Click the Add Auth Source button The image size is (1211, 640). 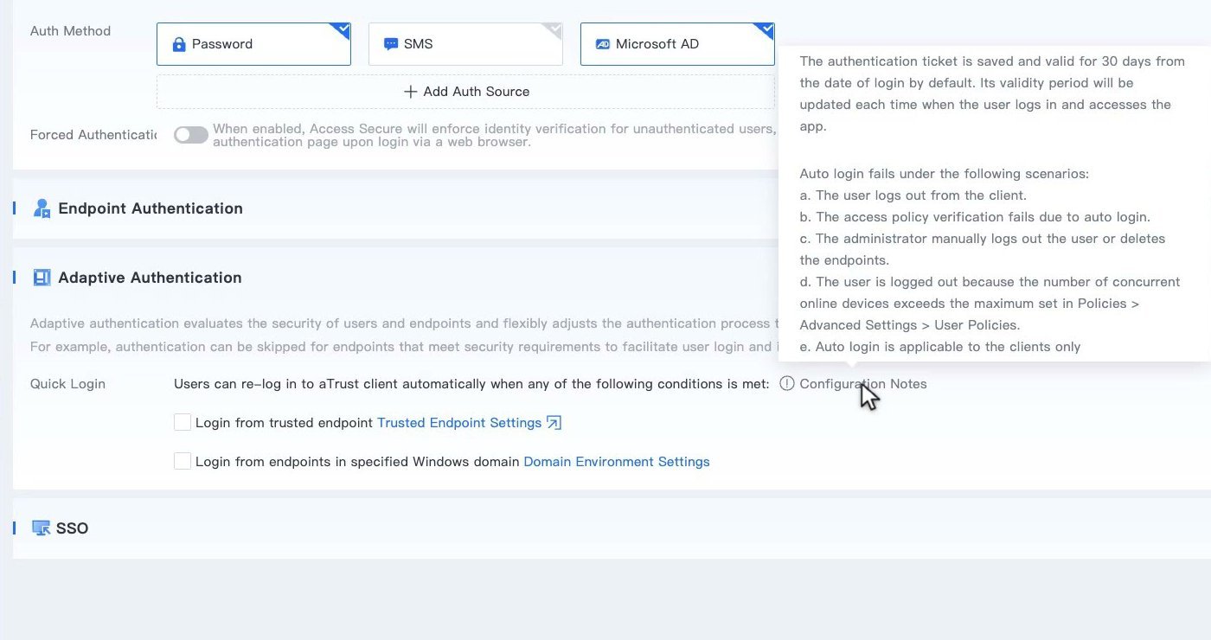click(466, 92)
